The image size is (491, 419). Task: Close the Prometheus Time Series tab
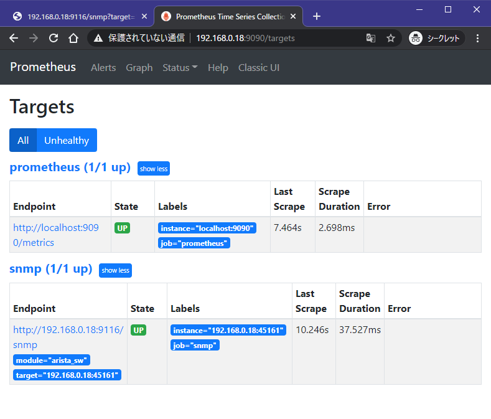(292, 16)
